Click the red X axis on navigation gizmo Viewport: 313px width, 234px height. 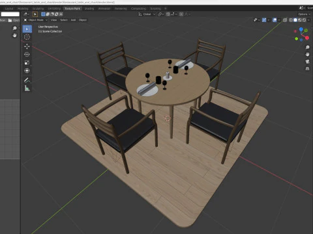(x=307, y=38)
